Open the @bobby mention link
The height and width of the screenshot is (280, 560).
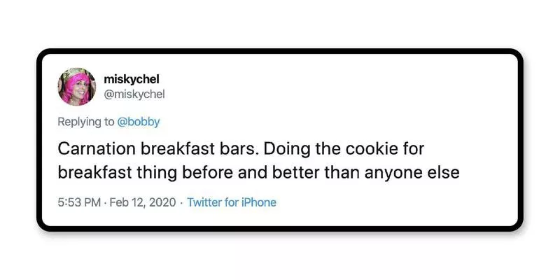139,122
